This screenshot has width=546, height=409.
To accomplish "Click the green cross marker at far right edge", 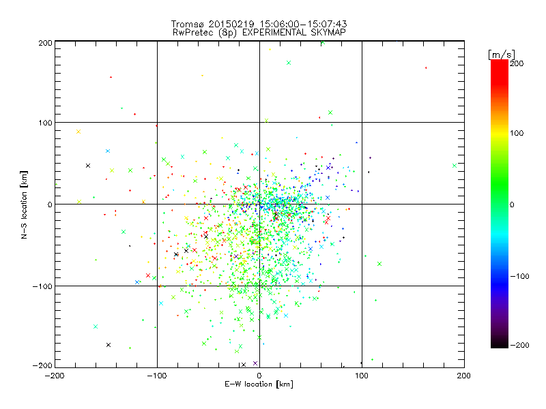I will (455, 166).
